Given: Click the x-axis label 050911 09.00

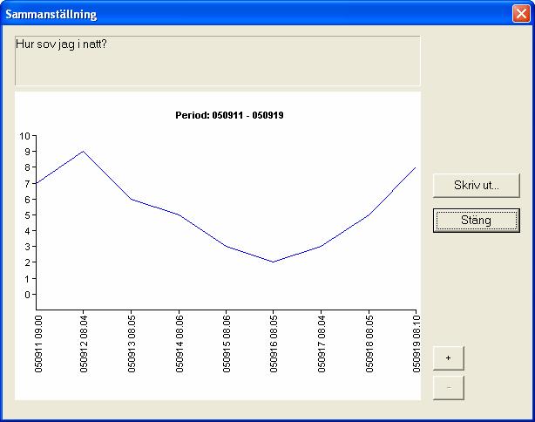Looking at the screenshot, I should pyautogui.click(x=38, y=344).
